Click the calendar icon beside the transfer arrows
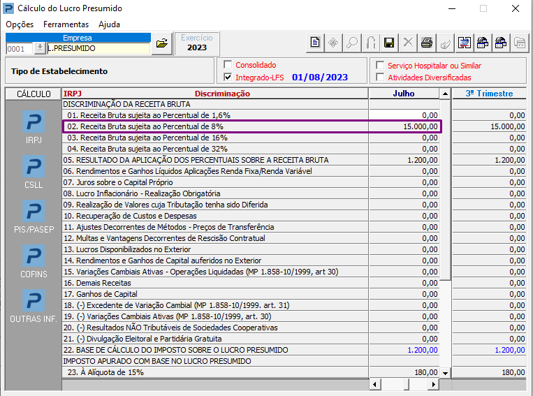This screenshot has height=396, width=533. point(482,43)
